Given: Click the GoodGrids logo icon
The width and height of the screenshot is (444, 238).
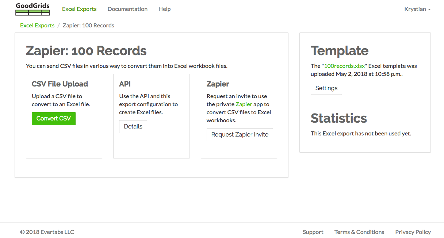Looking at the screenshot, I should (32, 9).
